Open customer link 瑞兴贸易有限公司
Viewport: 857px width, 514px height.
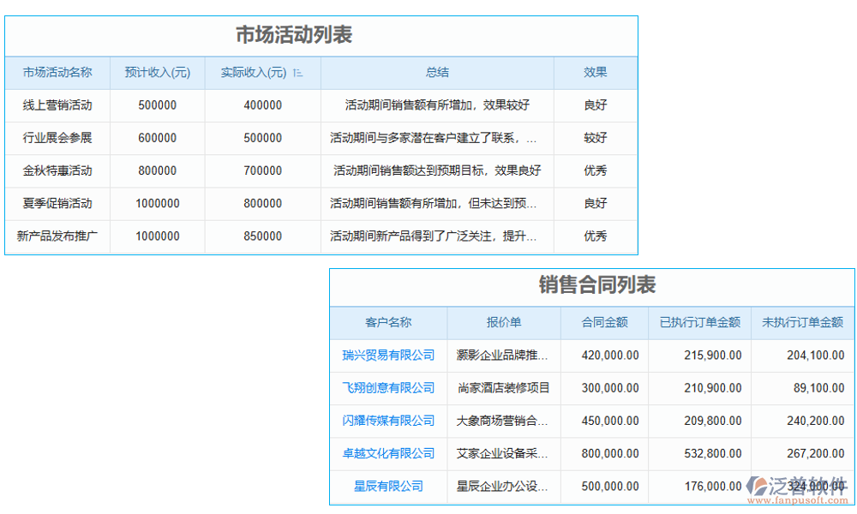[387, 356]
